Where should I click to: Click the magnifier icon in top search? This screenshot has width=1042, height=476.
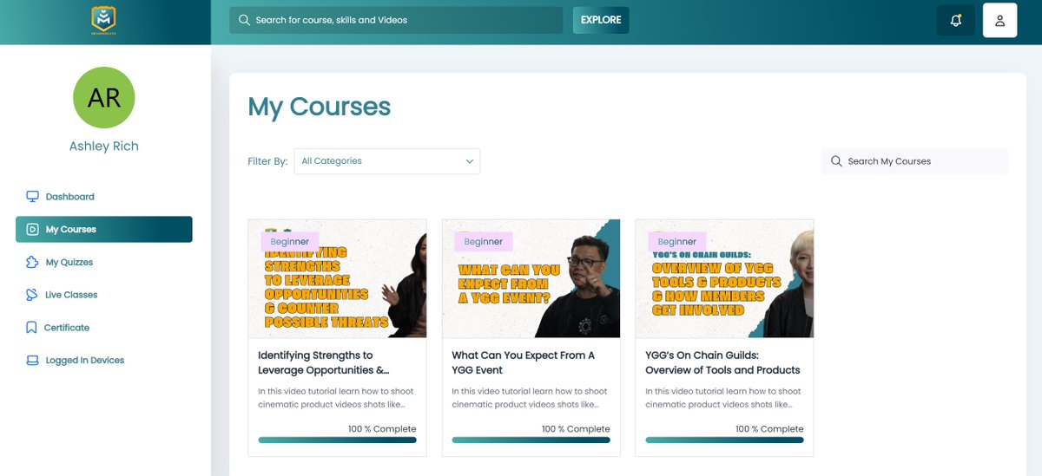click(244, 20)
